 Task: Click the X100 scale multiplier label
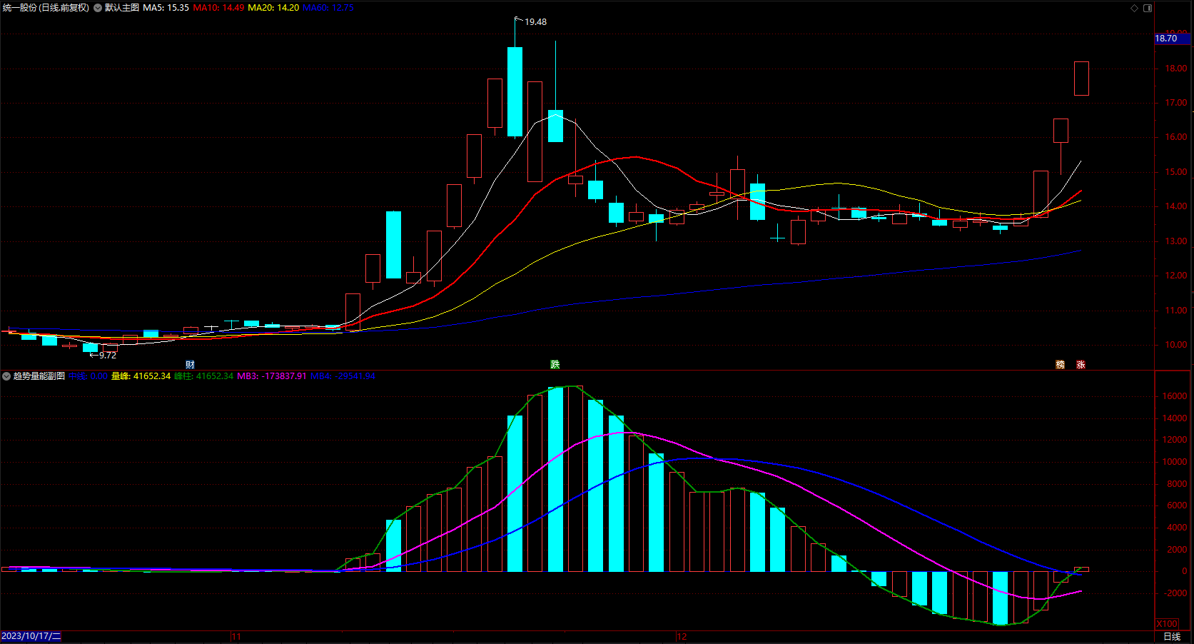point(1167,623)
